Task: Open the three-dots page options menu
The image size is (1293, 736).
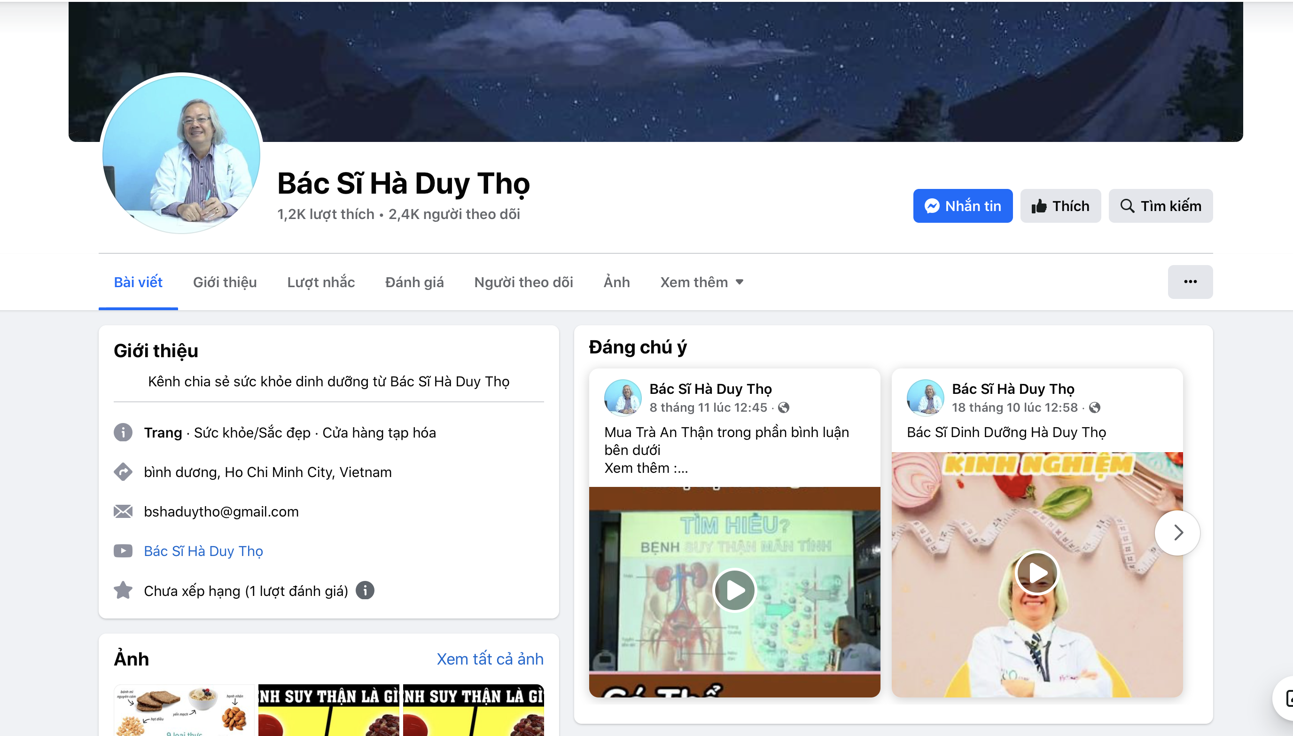Action: pos(1190,282)
